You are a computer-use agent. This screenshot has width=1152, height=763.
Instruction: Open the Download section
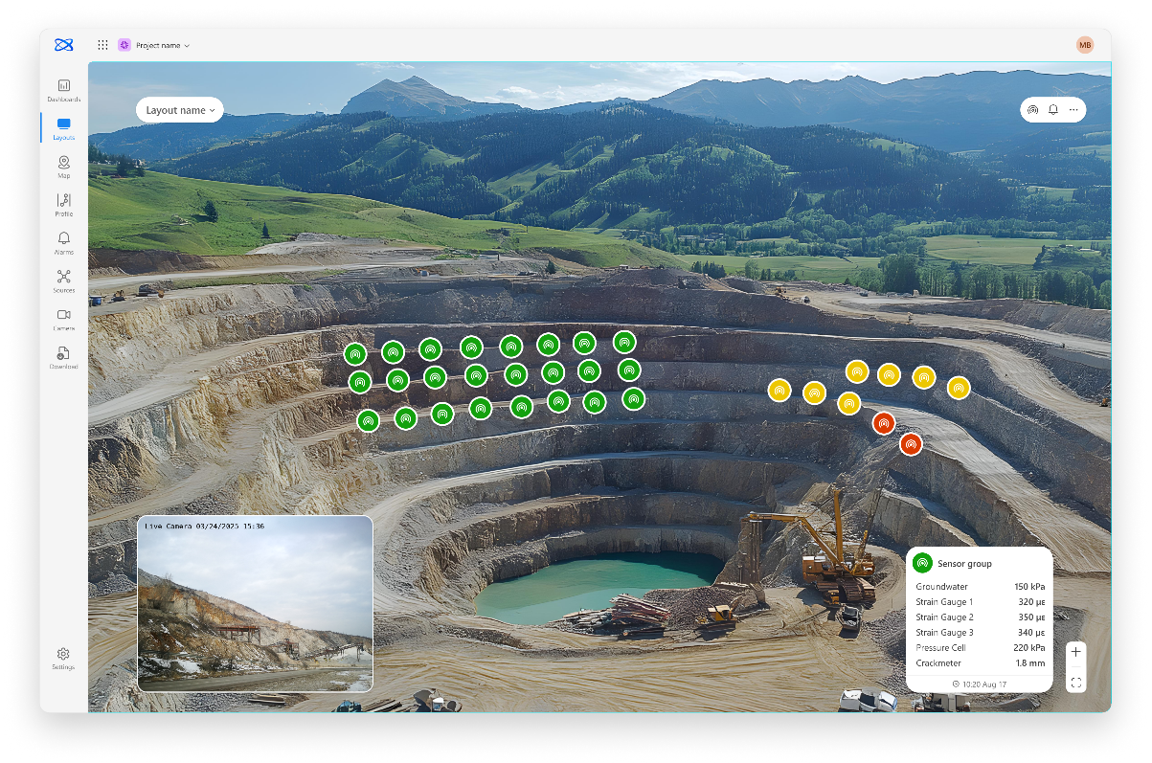63,357
